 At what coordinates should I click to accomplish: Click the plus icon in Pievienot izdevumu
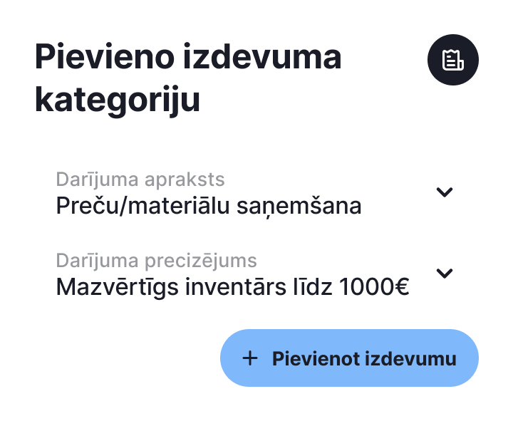250,358
